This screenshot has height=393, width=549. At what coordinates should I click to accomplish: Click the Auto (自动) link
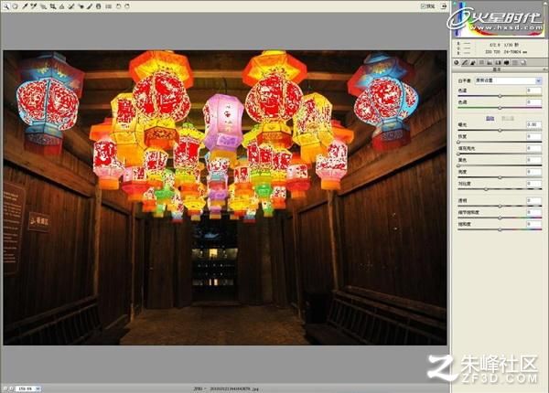coord(490,118)
